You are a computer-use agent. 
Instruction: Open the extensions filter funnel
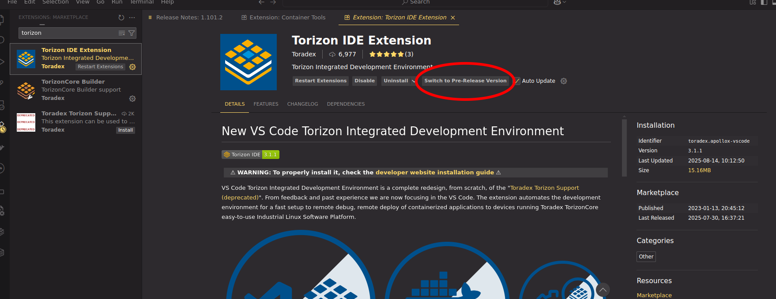132,33
